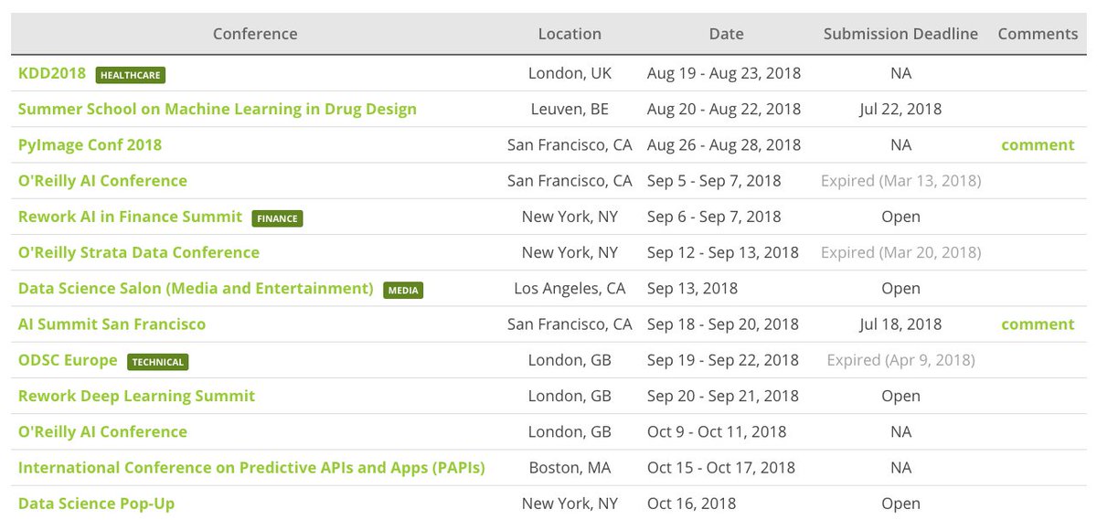Select date 'Sep 12 - Sep 13, 2018'
This screenshot has height=520, width=1097.
[x=722, y=252]
